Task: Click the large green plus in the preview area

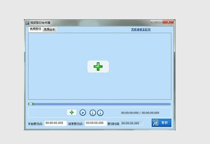Action: click(x=98, y=67)
